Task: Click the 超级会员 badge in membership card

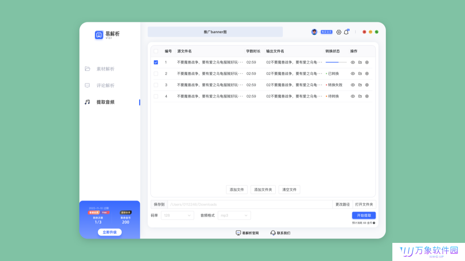Action: (x=126, y=212)
